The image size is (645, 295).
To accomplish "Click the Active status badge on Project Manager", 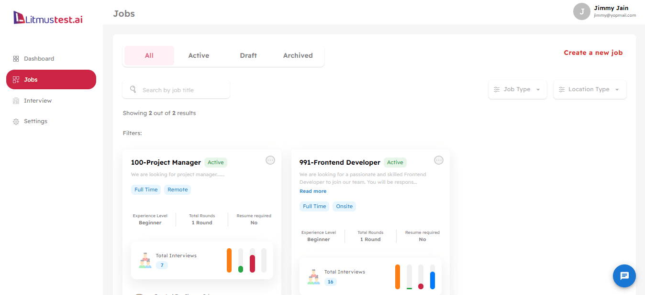I will pyautogui.click(x=215, y=162).
